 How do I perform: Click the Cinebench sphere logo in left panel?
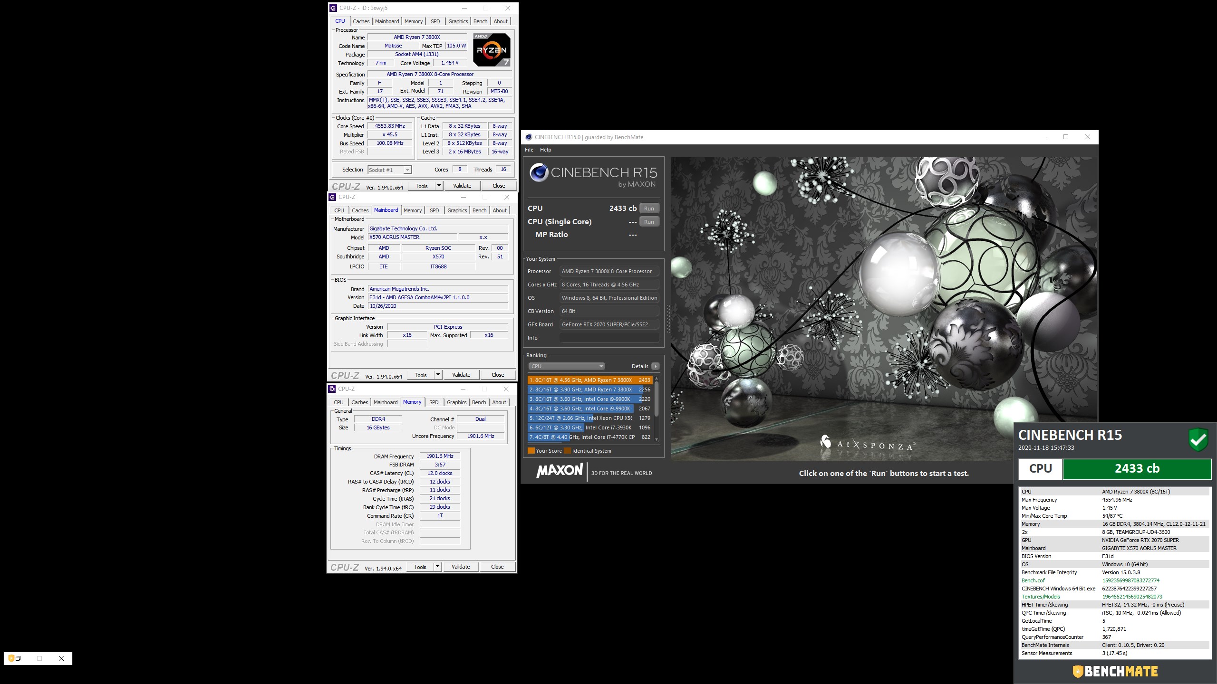pos(539,172)
